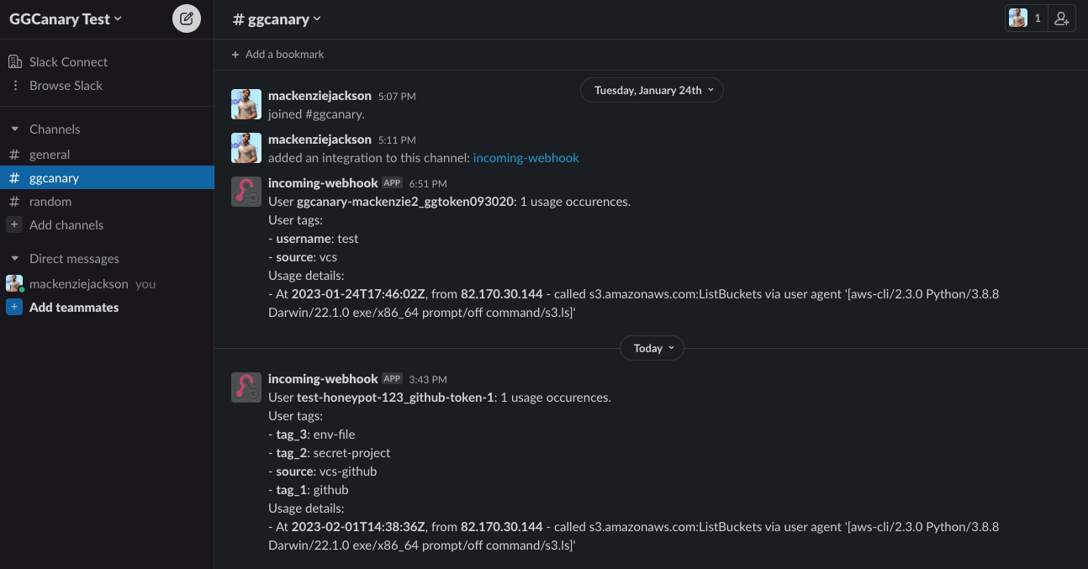This screenshot has width=1088, height=569.
Task: Open the incoming-webhook integration link
Action: [x=526, y=157]
